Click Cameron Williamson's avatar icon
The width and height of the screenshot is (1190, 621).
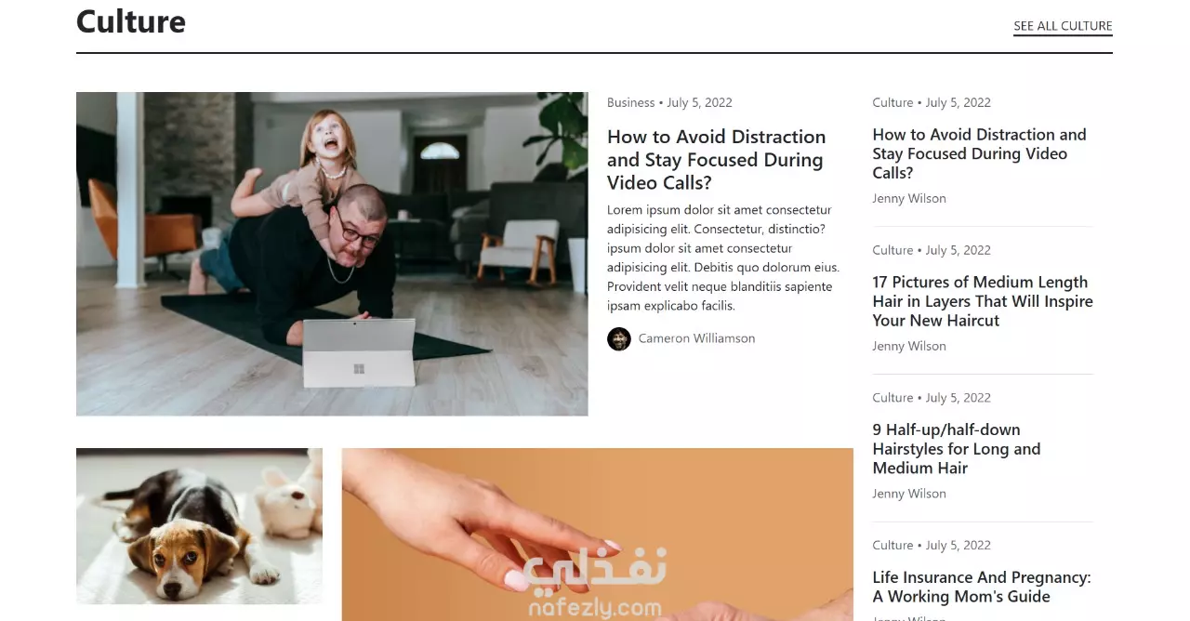coord(619,338)
